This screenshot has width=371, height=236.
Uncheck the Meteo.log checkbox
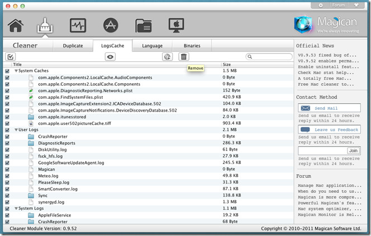coord(7,176)
